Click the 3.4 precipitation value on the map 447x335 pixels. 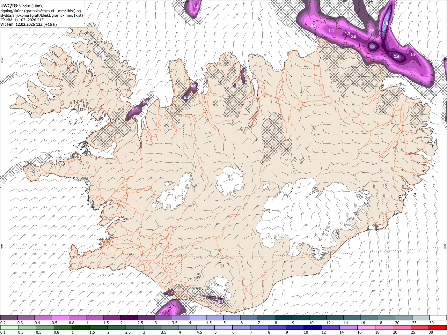click(396, 57)
